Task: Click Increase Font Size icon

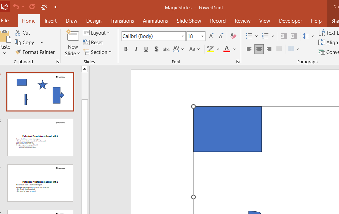Action: [x=211, y=36]
